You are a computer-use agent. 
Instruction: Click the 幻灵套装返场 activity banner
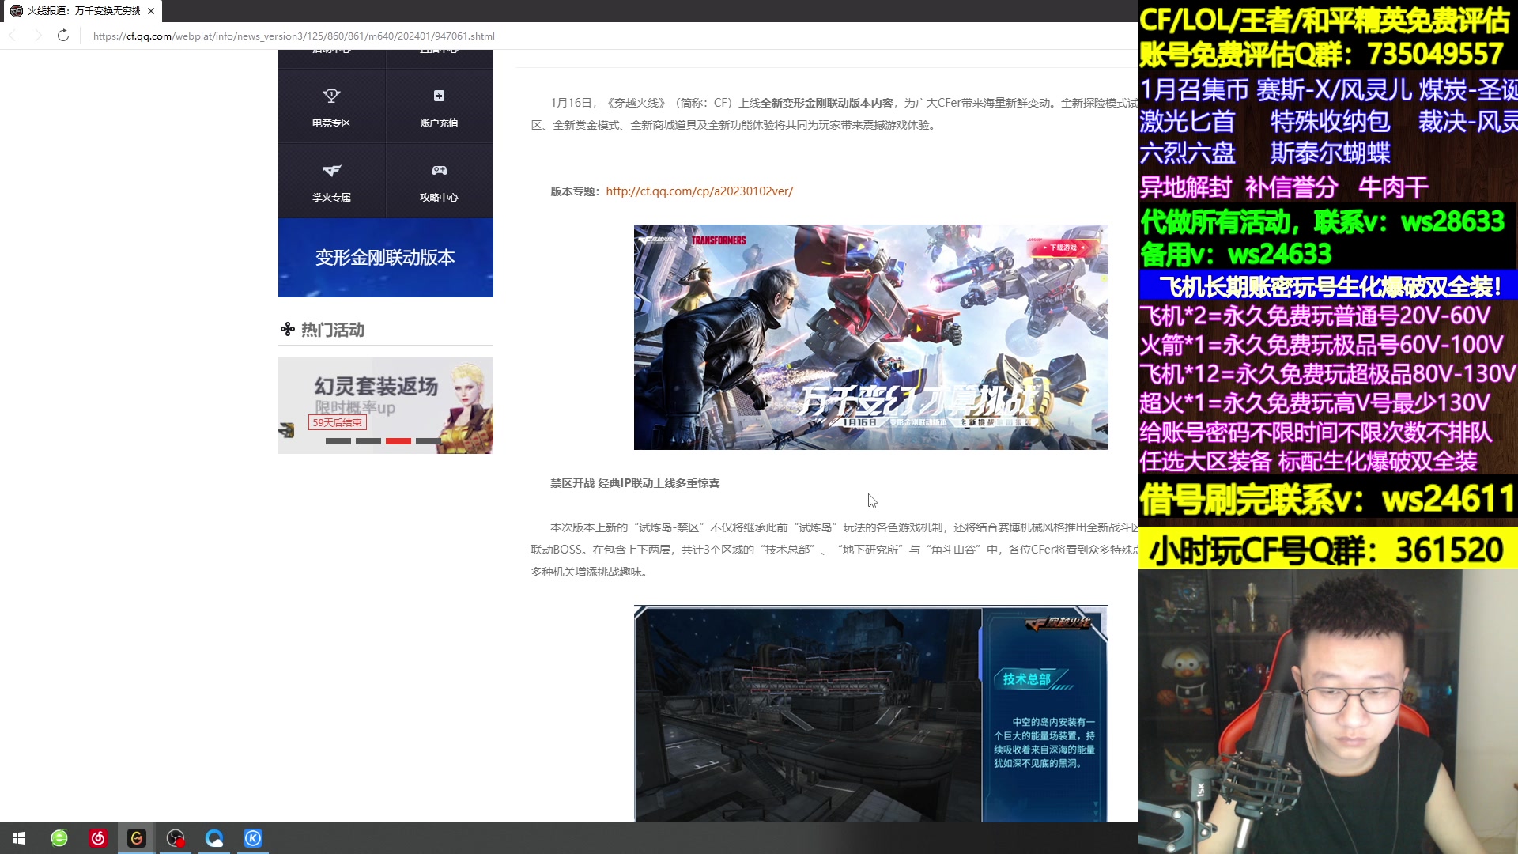pos(386,406)
